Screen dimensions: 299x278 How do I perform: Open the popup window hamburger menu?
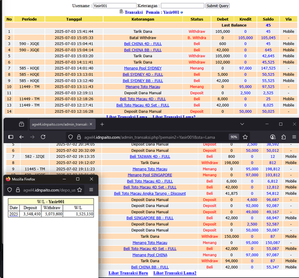(91, 190)
